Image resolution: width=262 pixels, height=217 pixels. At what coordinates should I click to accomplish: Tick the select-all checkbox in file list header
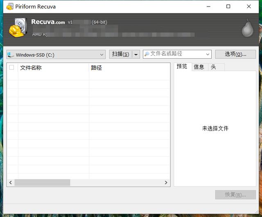point(11,68)
